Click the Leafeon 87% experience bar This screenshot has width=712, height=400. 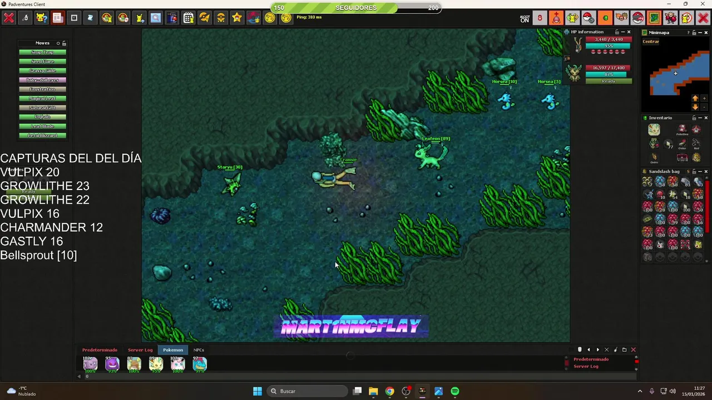(609, 74)
